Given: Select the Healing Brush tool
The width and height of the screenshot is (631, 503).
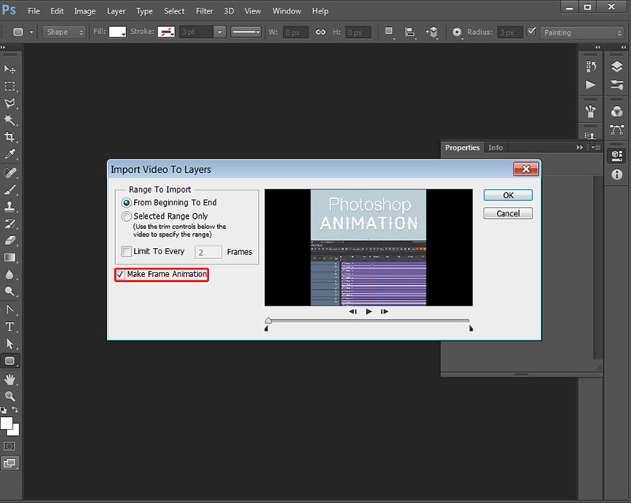Looking at the screenshot, I should (x=9, y=173).
